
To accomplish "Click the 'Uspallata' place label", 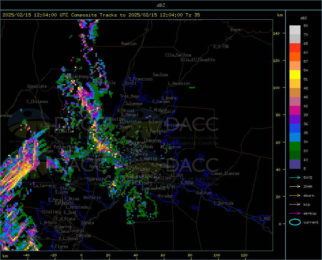I will tap(37, 86).
